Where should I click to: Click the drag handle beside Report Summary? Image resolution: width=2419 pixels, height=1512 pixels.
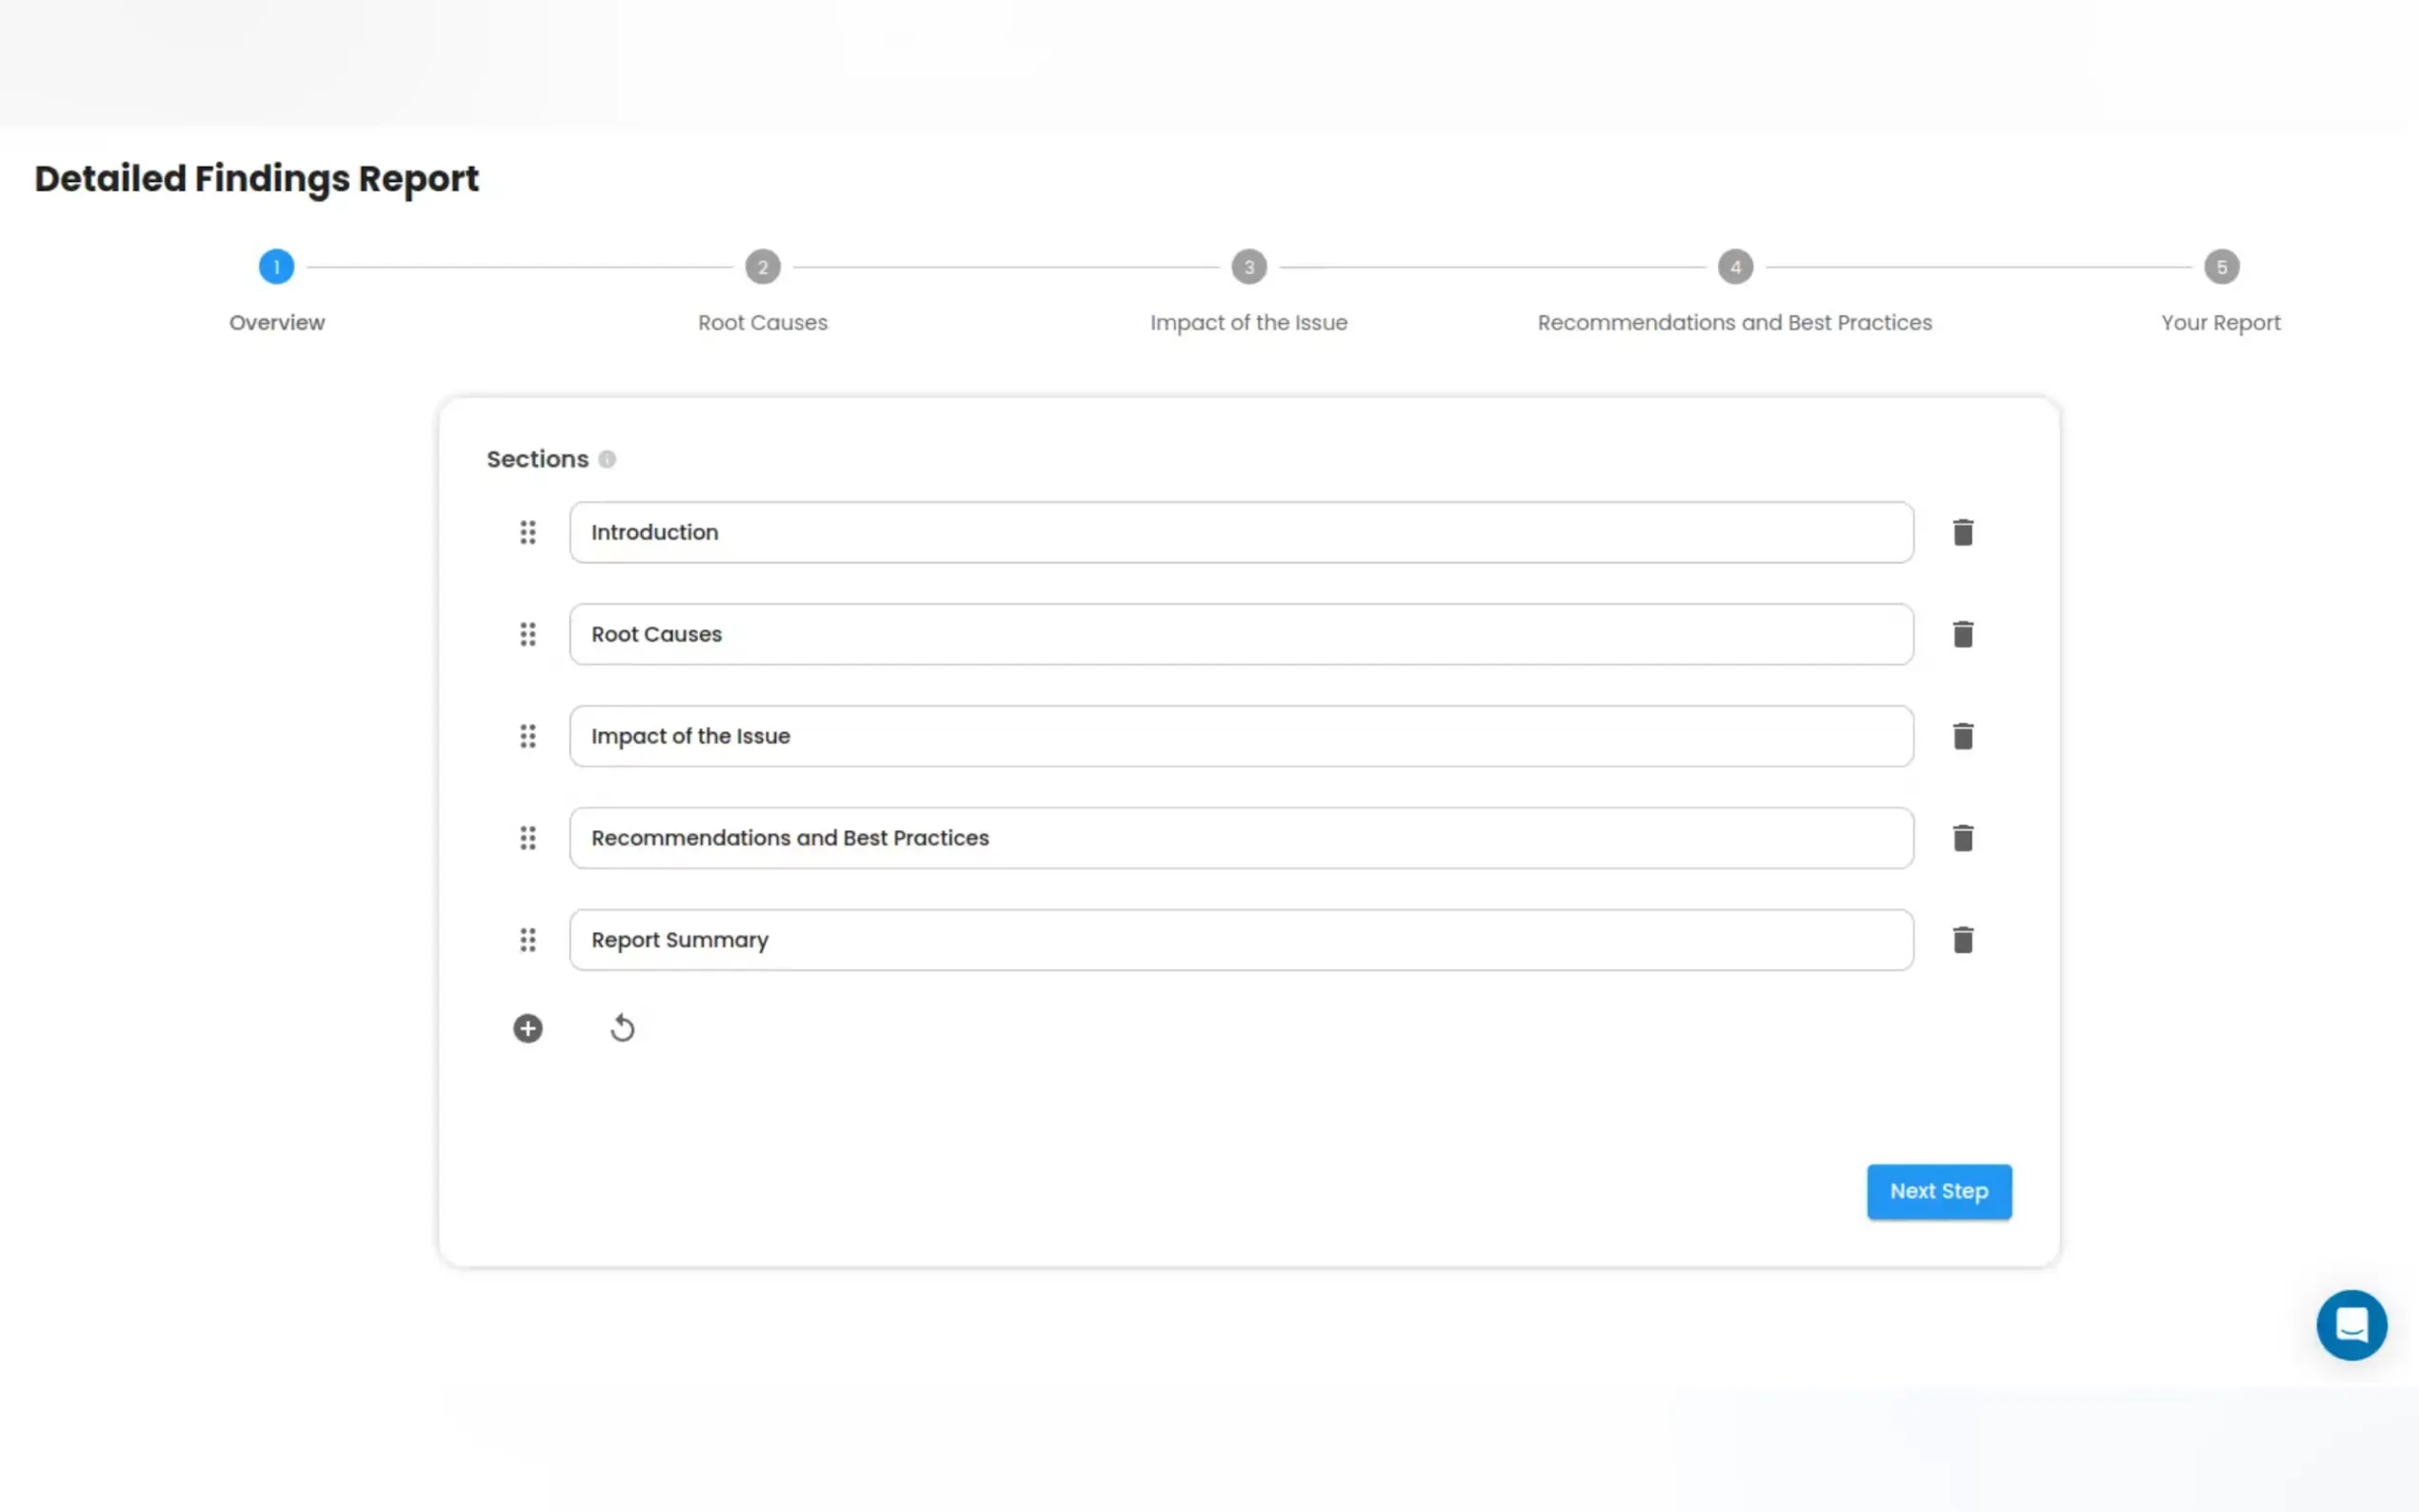[x=528, y=940]
